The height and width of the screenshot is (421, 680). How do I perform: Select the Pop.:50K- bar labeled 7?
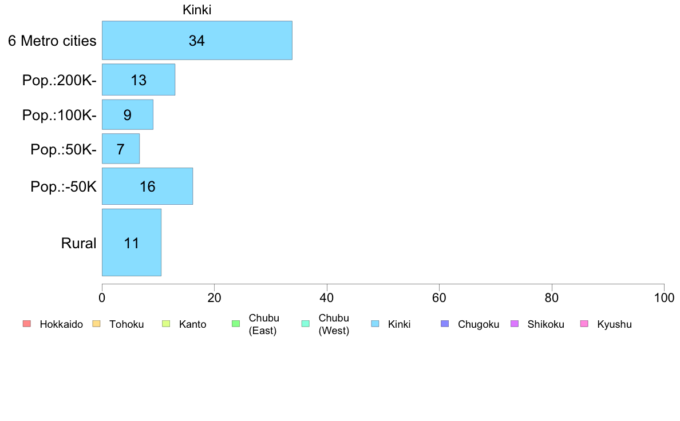tap(121, 149)
